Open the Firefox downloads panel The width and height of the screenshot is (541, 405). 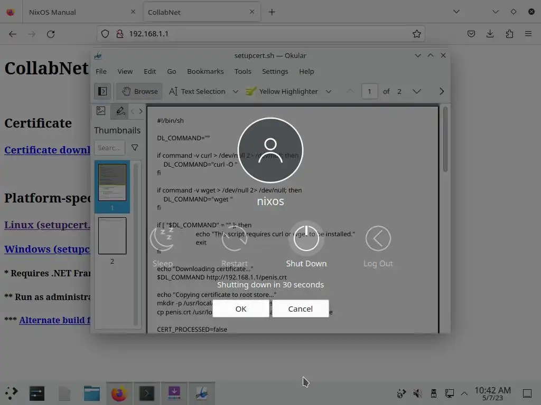pos(490,34)
